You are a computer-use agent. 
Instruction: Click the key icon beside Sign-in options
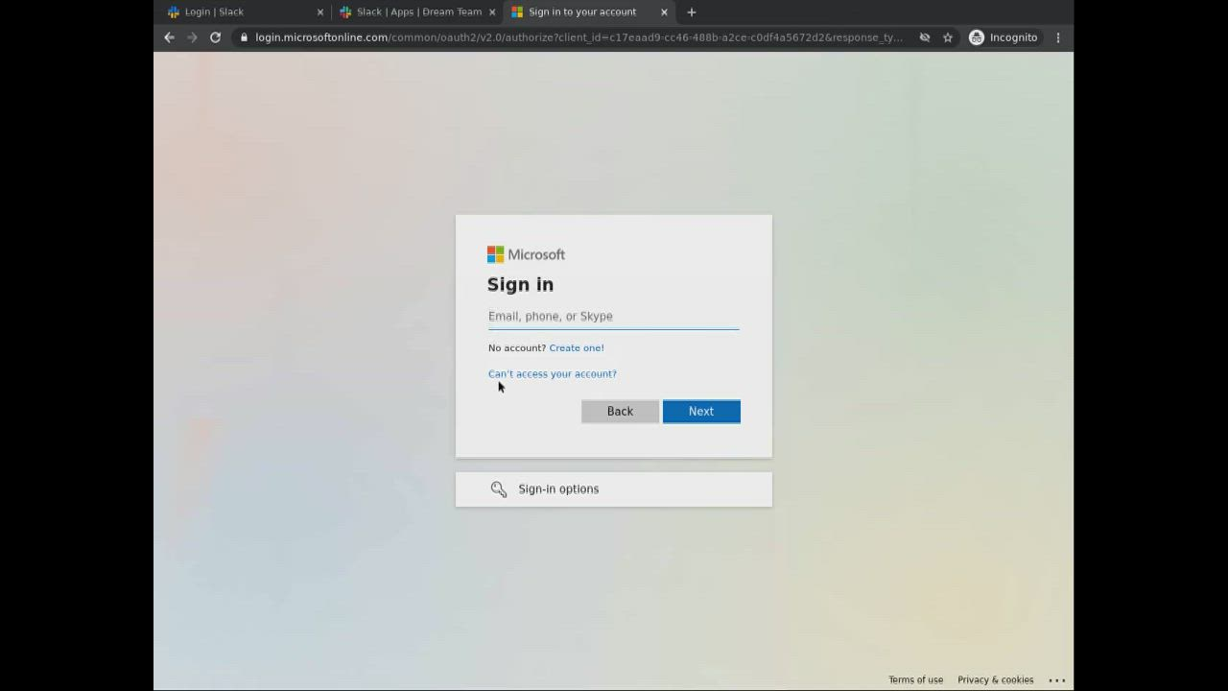pyautogui.click(x=499, y=489)
